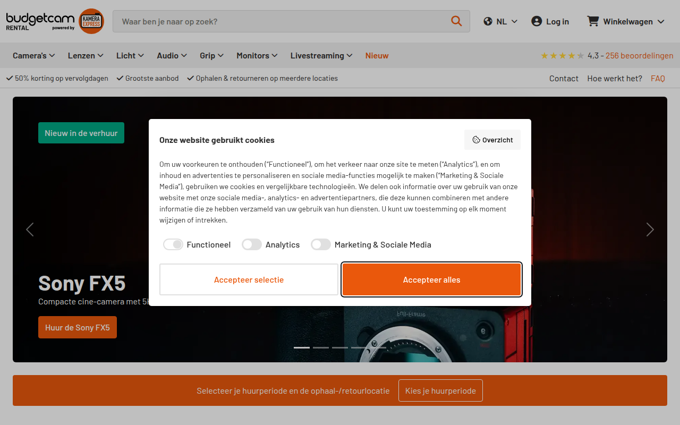Image resolution: width=680 pixels, height=425 pixels.
Task: Select the second carousel slide indicator
Action: click(x=321, y=347)
